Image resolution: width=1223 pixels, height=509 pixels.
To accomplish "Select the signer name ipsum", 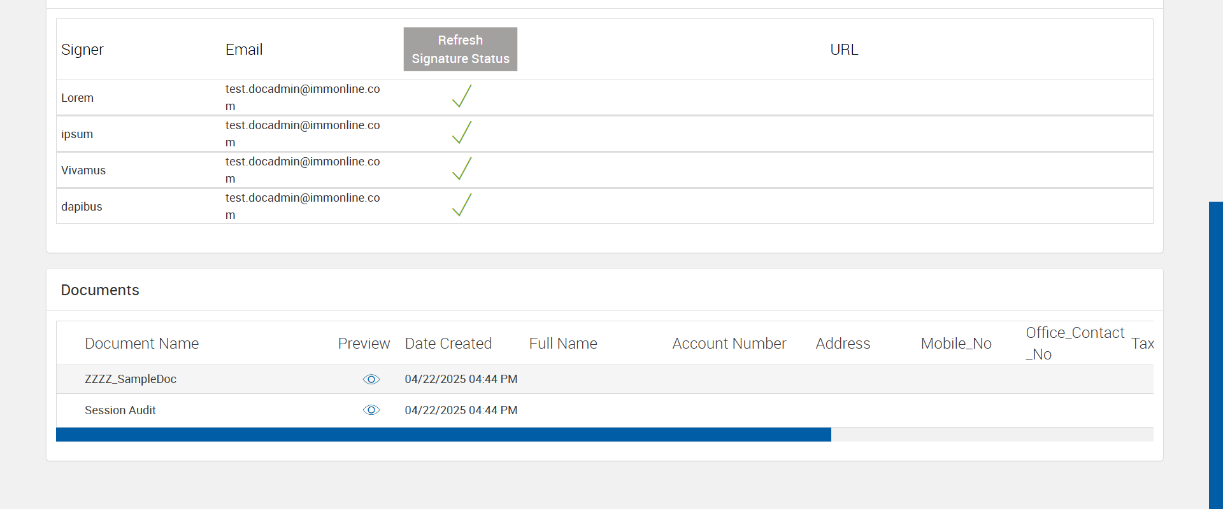I will point(77,134).
